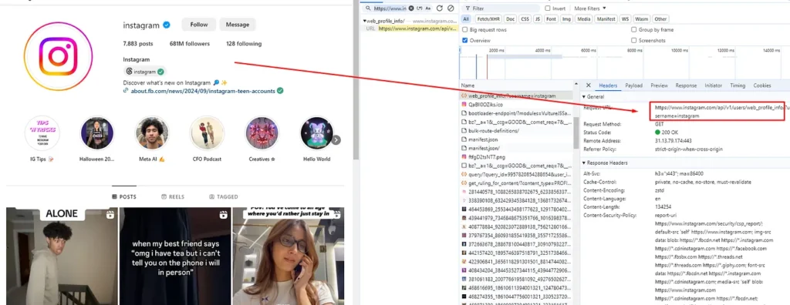Click the Instagram verified badge beside username
The height and width of the screenshot is (305, 790).
166,25
